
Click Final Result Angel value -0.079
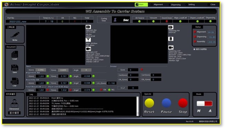(86, 90)
